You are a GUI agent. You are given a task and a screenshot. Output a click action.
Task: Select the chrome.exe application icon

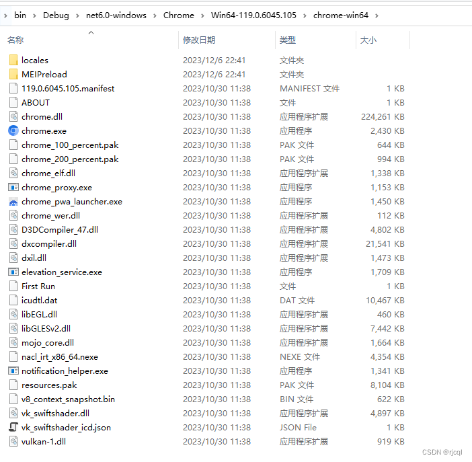[13, 130]
